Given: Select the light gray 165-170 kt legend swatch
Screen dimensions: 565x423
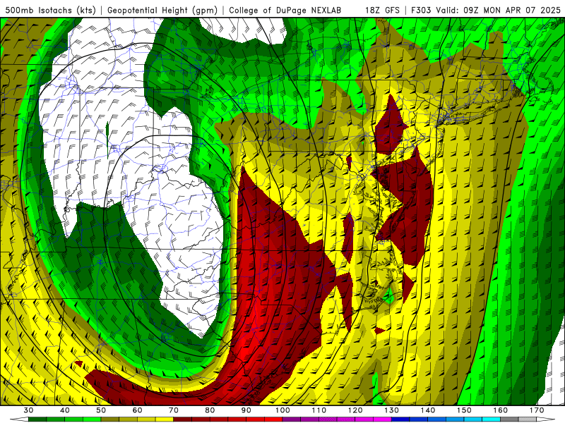Looking at the screenshot, I should [528, 419].
